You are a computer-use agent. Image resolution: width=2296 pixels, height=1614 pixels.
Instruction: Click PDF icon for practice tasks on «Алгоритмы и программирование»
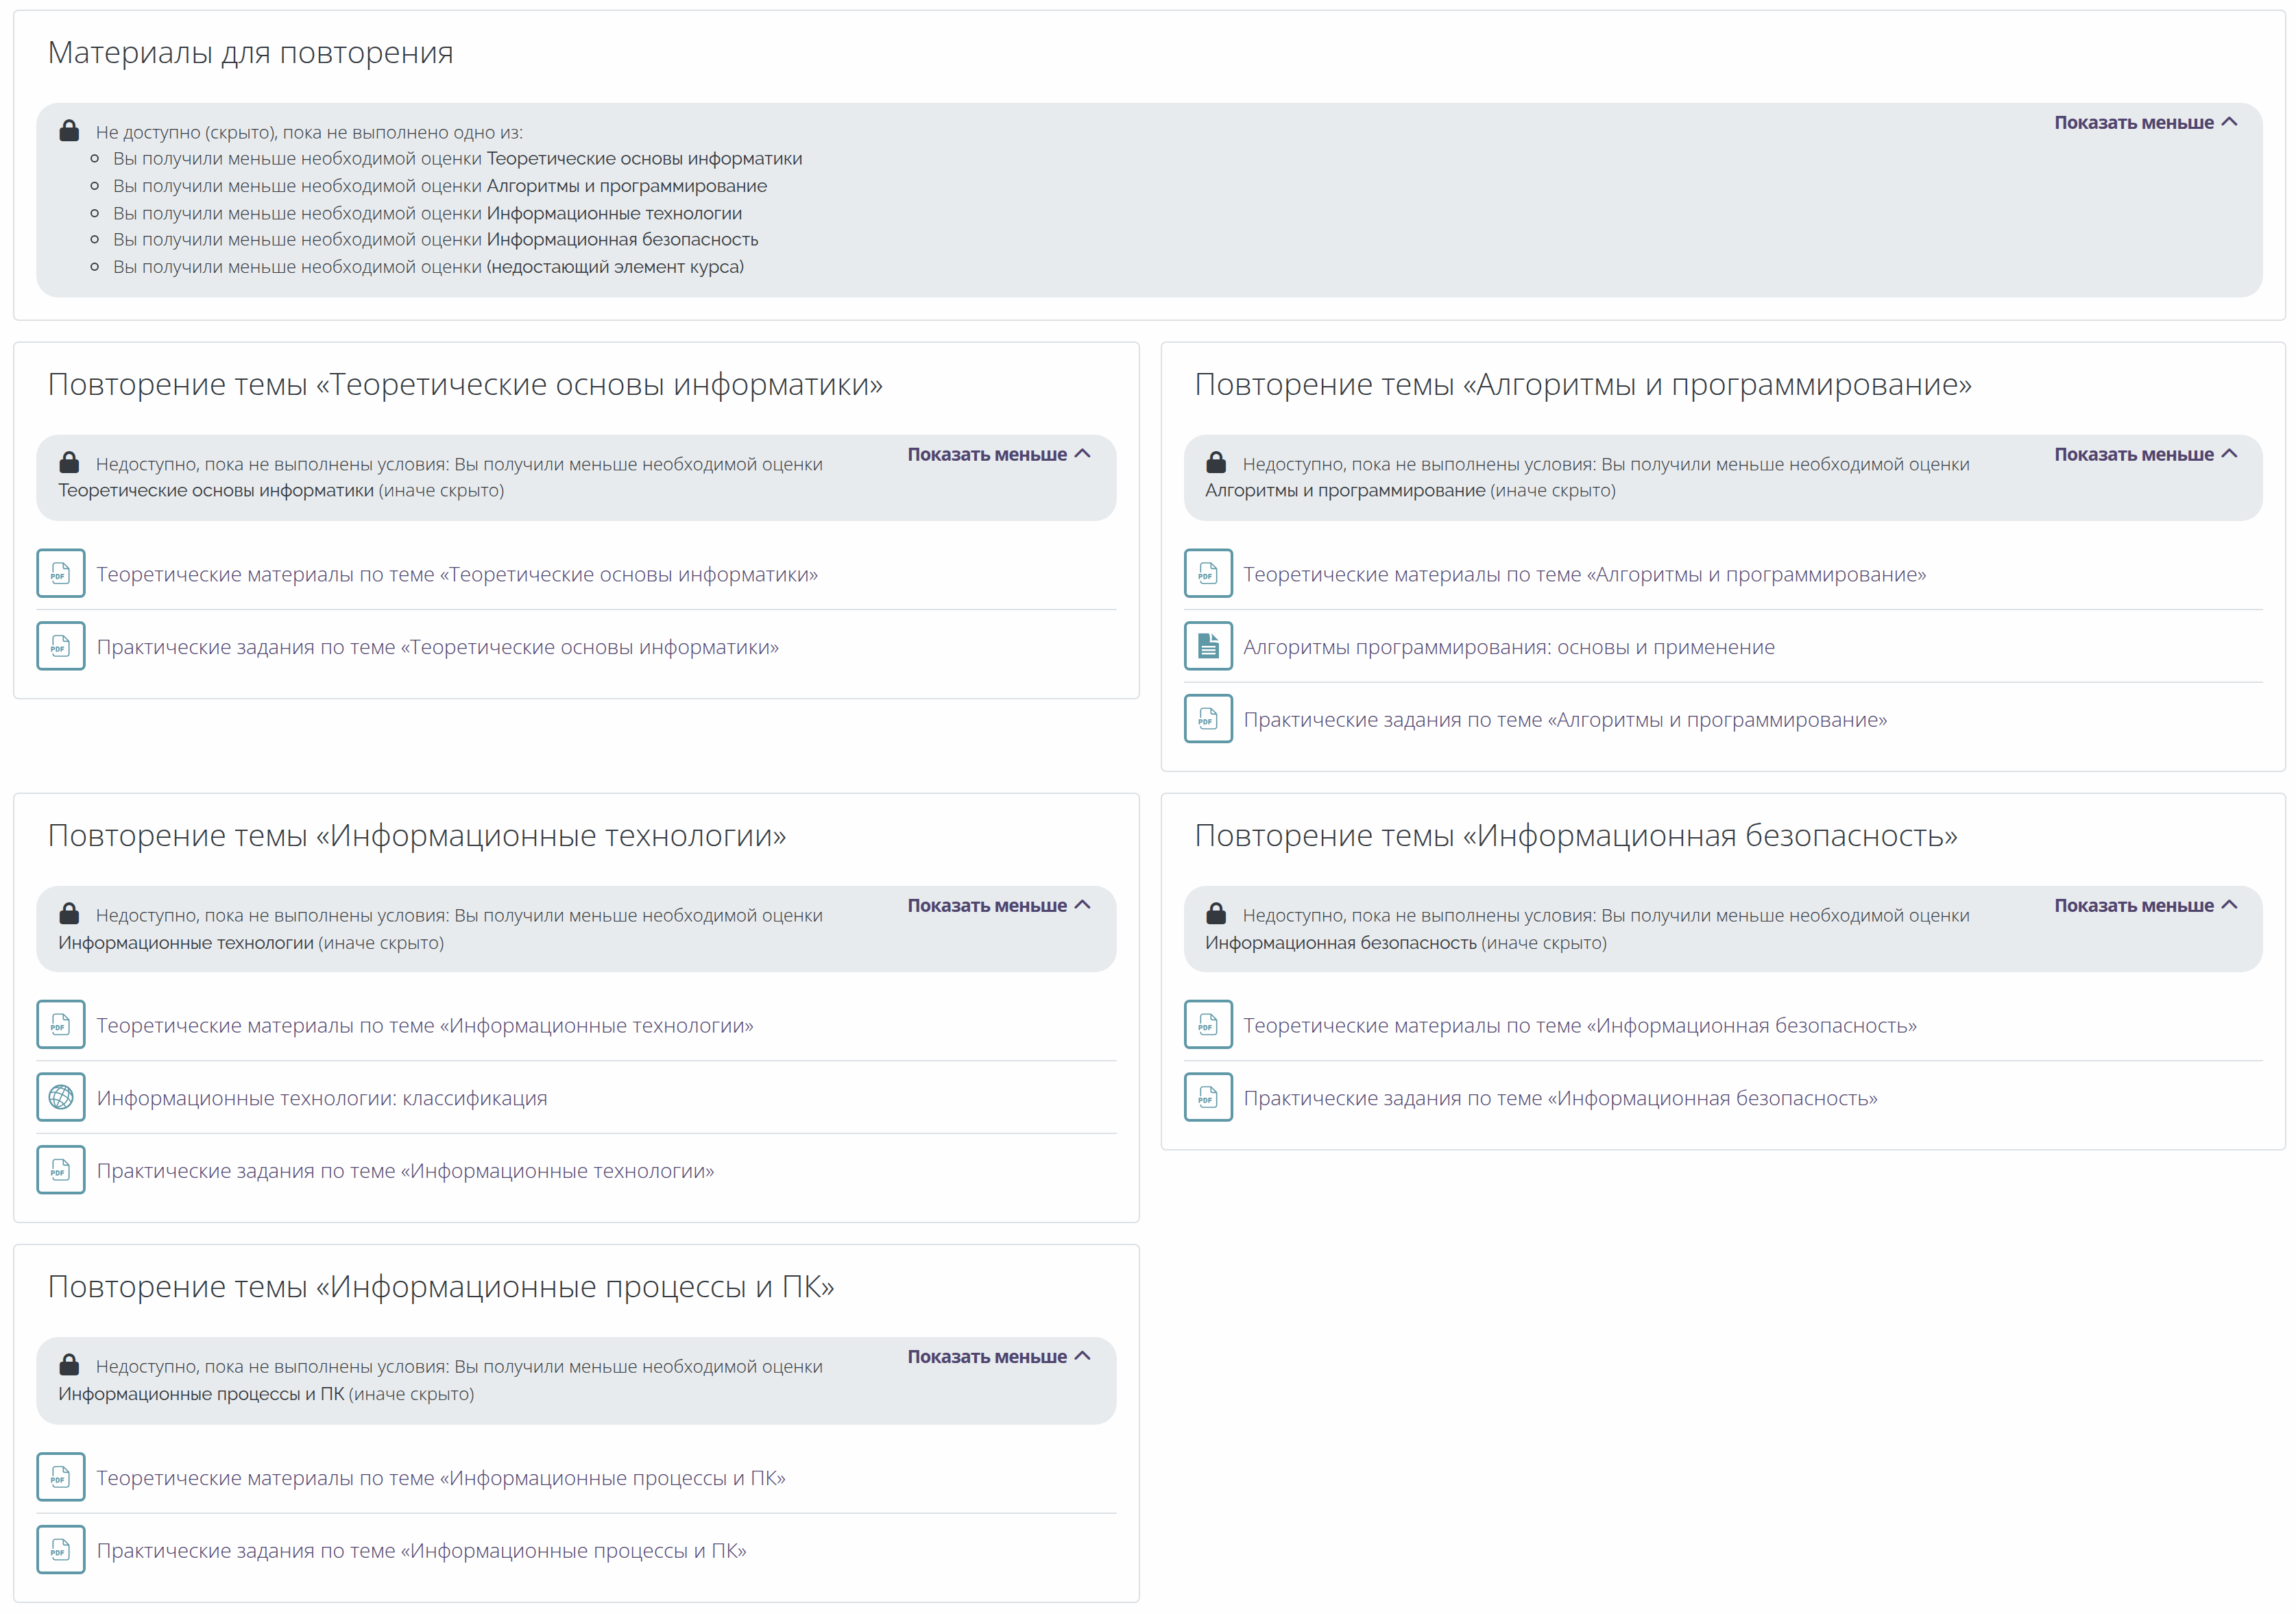pos(1208,720)
